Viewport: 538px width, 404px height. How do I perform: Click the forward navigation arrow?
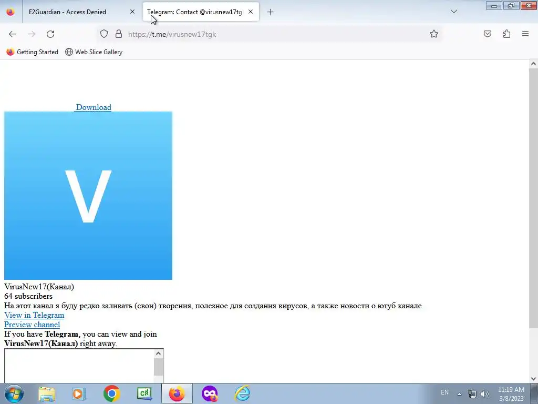click(32, 34)
